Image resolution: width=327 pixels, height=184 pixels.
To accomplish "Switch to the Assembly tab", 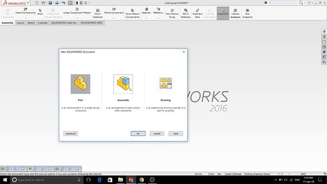I will 8,22.
